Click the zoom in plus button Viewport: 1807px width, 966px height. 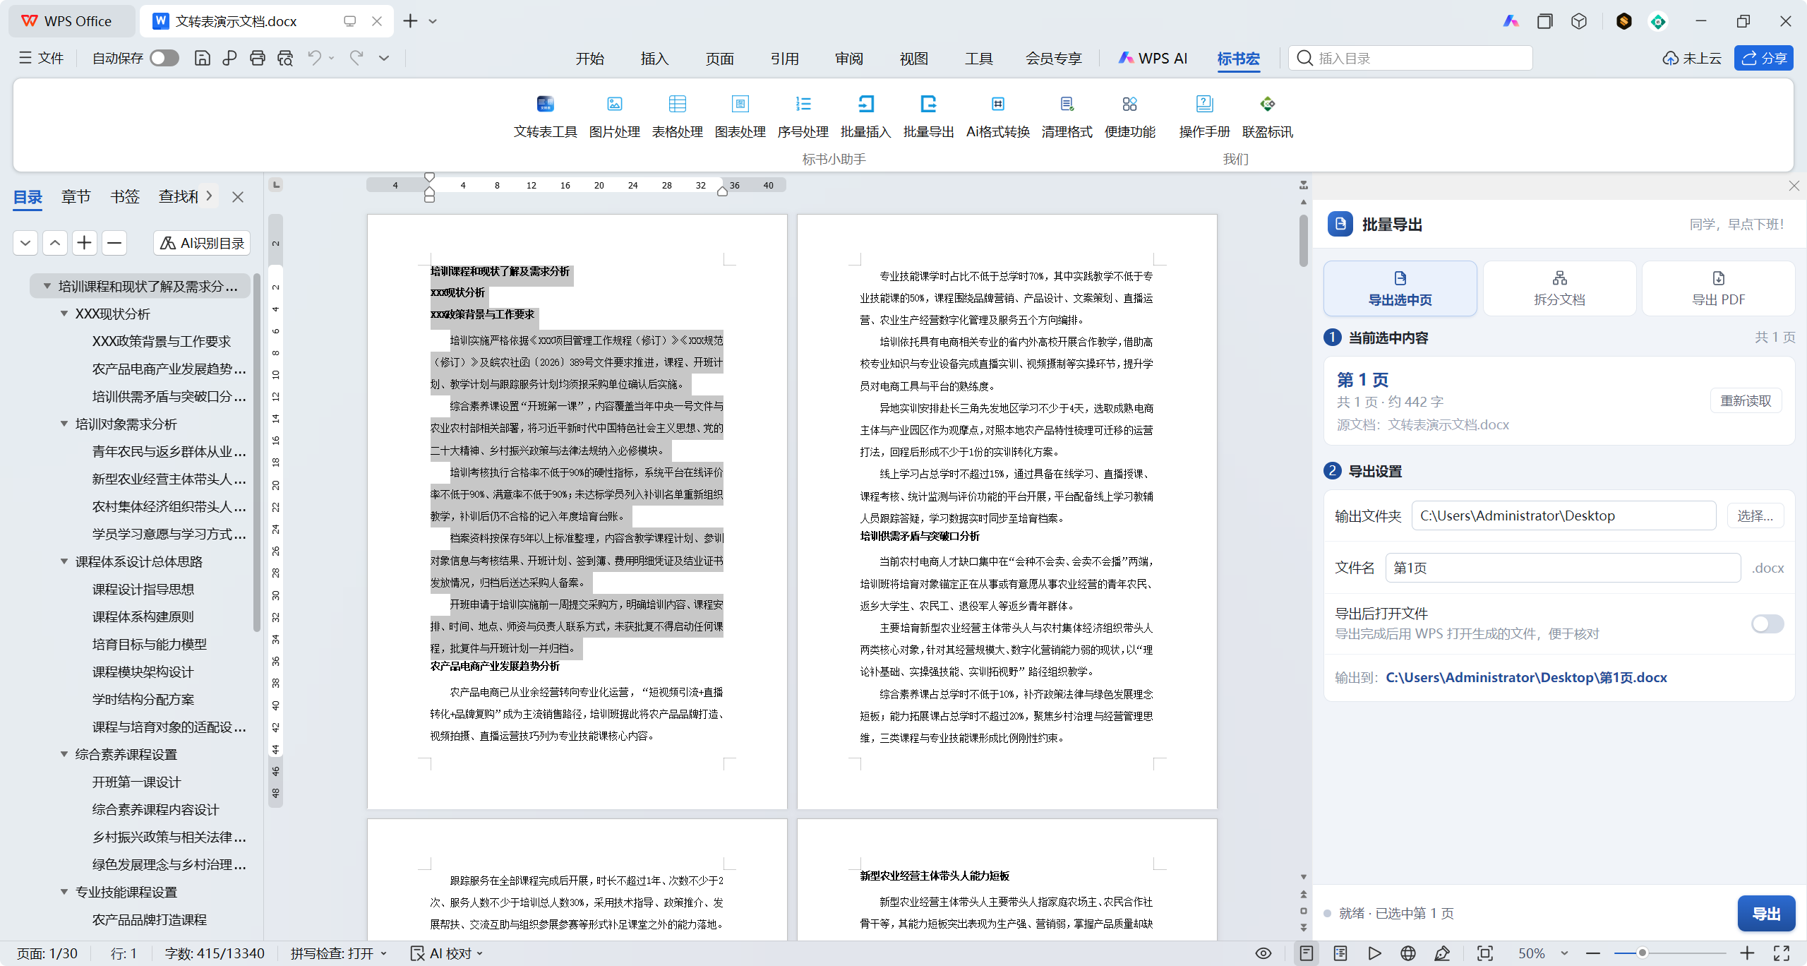1747,953
